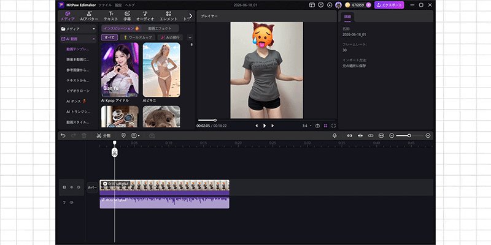Click the playhead scissors marker
491x245 pixels.
(115, 153)
